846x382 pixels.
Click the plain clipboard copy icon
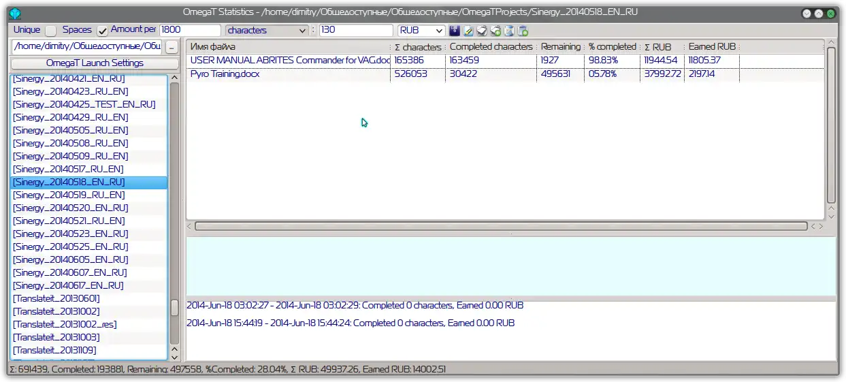point(482,31)
